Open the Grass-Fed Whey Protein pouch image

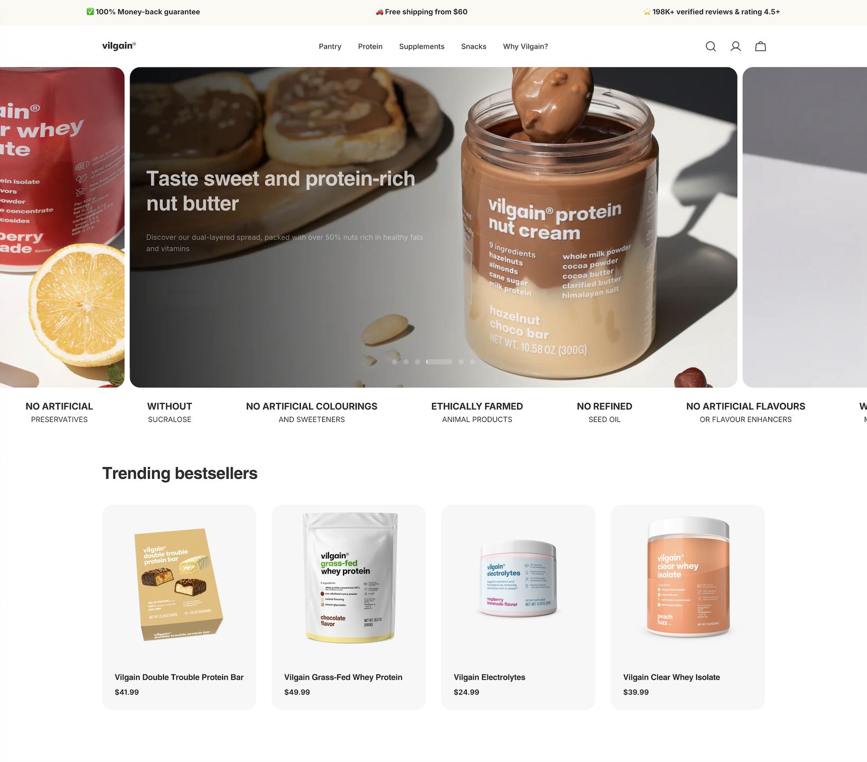point(349,577)
